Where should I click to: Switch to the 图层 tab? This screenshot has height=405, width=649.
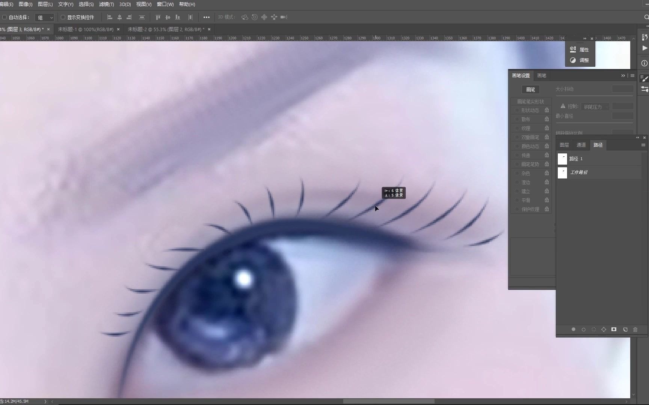564,145
